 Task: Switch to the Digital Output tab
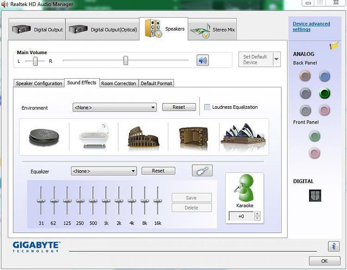[x=37, y=30]
